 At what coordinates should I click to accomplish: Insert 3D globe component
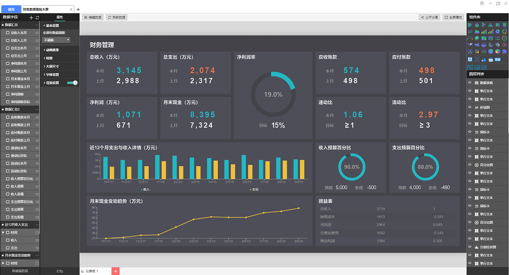click(491, 51)
